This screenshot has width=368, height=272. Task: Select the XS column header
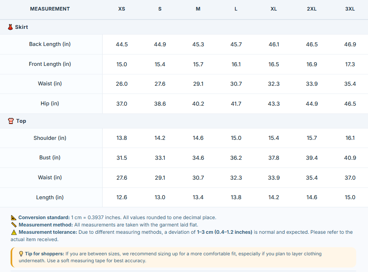click(x=122, y=9)
